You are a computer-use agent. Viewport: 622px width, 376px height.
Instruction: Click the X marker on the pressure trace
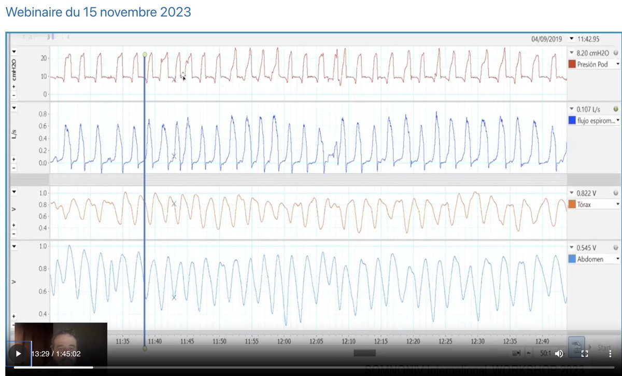(x=174, y=79)
